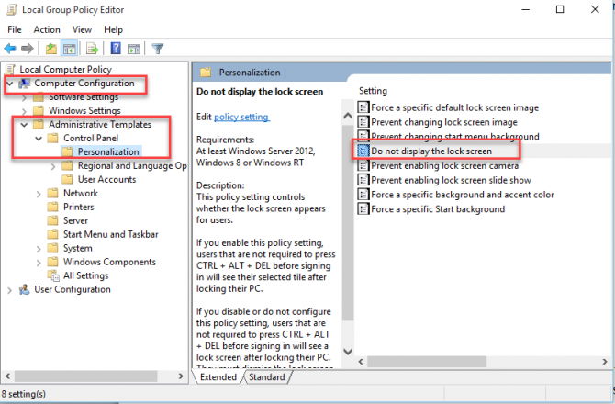Viewport: 615px width, 404px height.
Task: Click policy icon beside Prevent enabling lock screen slide show
Action: point(363,180)
